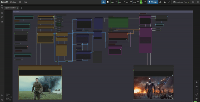200x102 pixels.
Task: Select the tall magenta sampler node
Action: coord(145,40)
